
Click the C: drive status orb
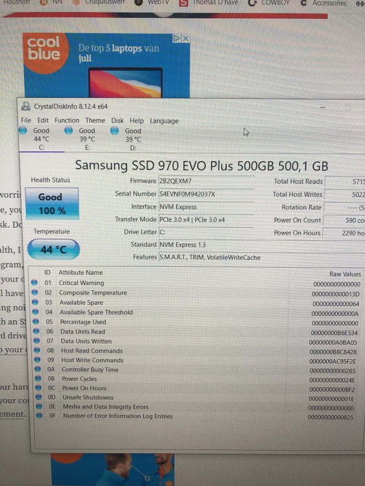(x=23, y=131)
